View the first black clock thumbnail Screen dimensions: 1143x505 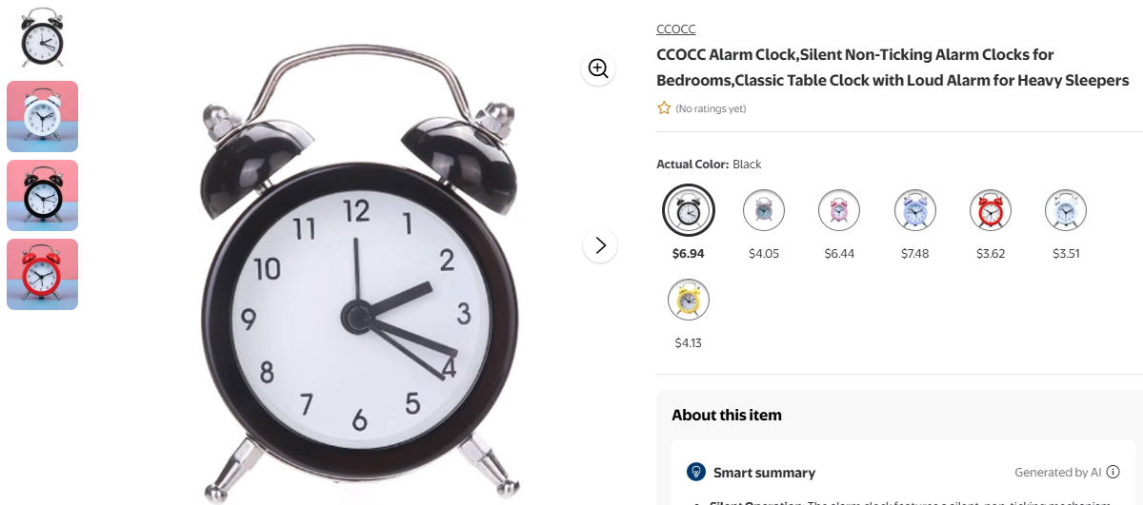[42, 37]
